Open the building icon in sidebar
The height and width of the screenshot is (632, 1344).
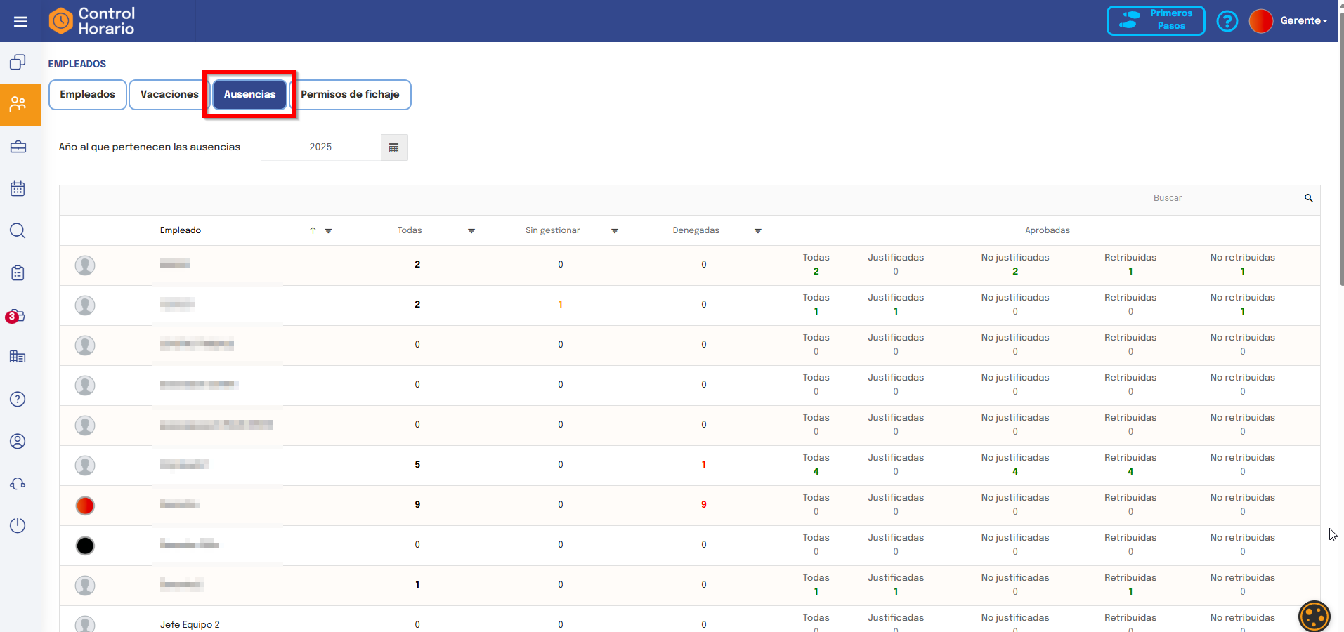coord(18,357)
